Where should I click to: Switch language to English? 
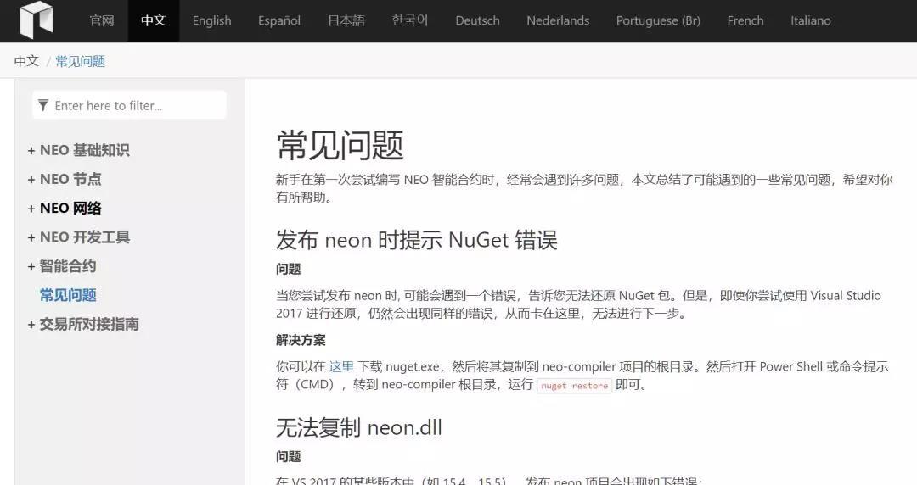pyautogui.click(x=211, y=20)
